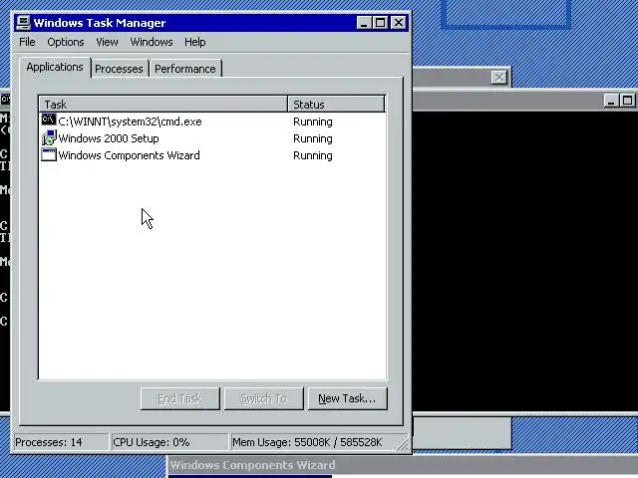Image resolution: width=638 pixels, height=478 pixels.
Task: Click the End Task button
Action: tap(179, 398)
